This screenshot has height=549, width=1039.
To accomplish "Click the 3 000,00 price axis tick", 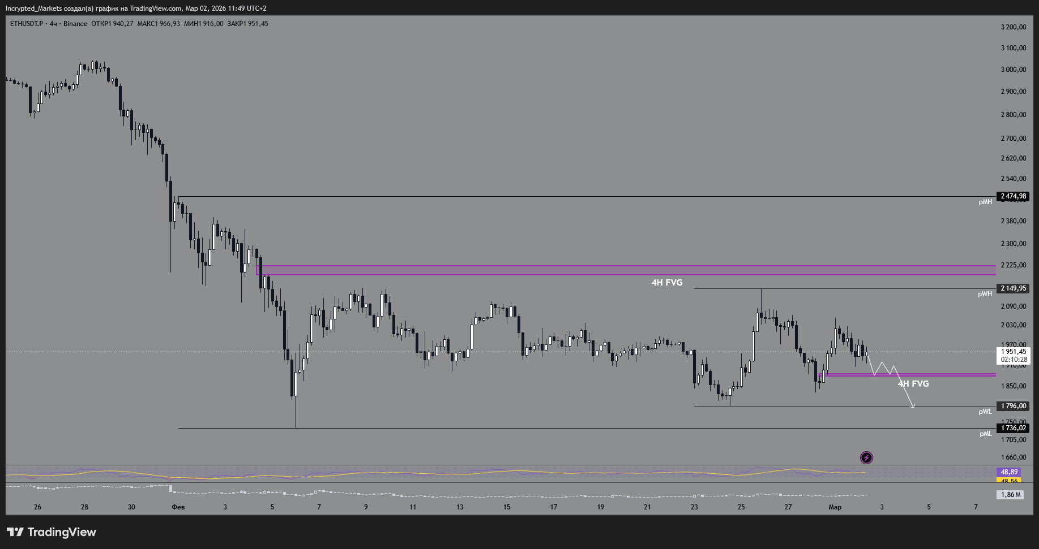I will click(x=1014, y=70).
